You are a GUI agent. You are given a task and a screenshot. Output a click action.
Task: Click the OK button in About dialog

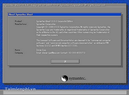tap(65, 61)
